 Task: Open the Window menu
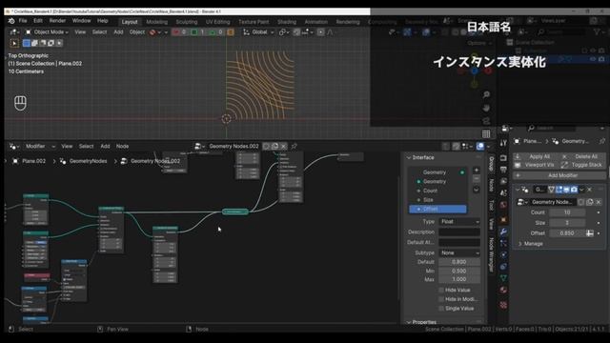tap(81, 21)
